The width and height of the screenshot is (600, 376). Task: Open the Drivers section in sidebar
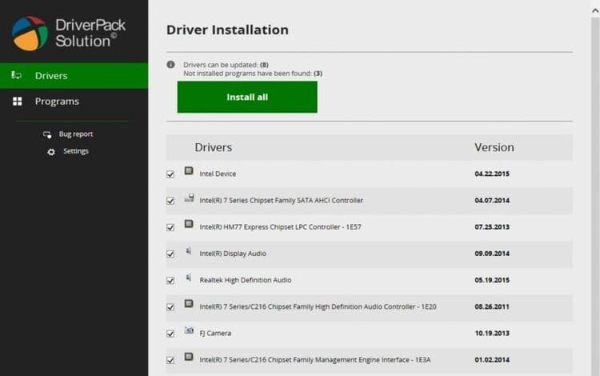pos(51,76)
